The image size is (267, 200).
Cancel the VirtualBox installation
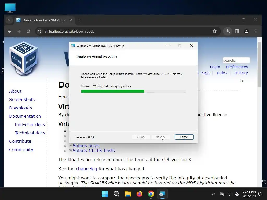click(x=184, y=137)
